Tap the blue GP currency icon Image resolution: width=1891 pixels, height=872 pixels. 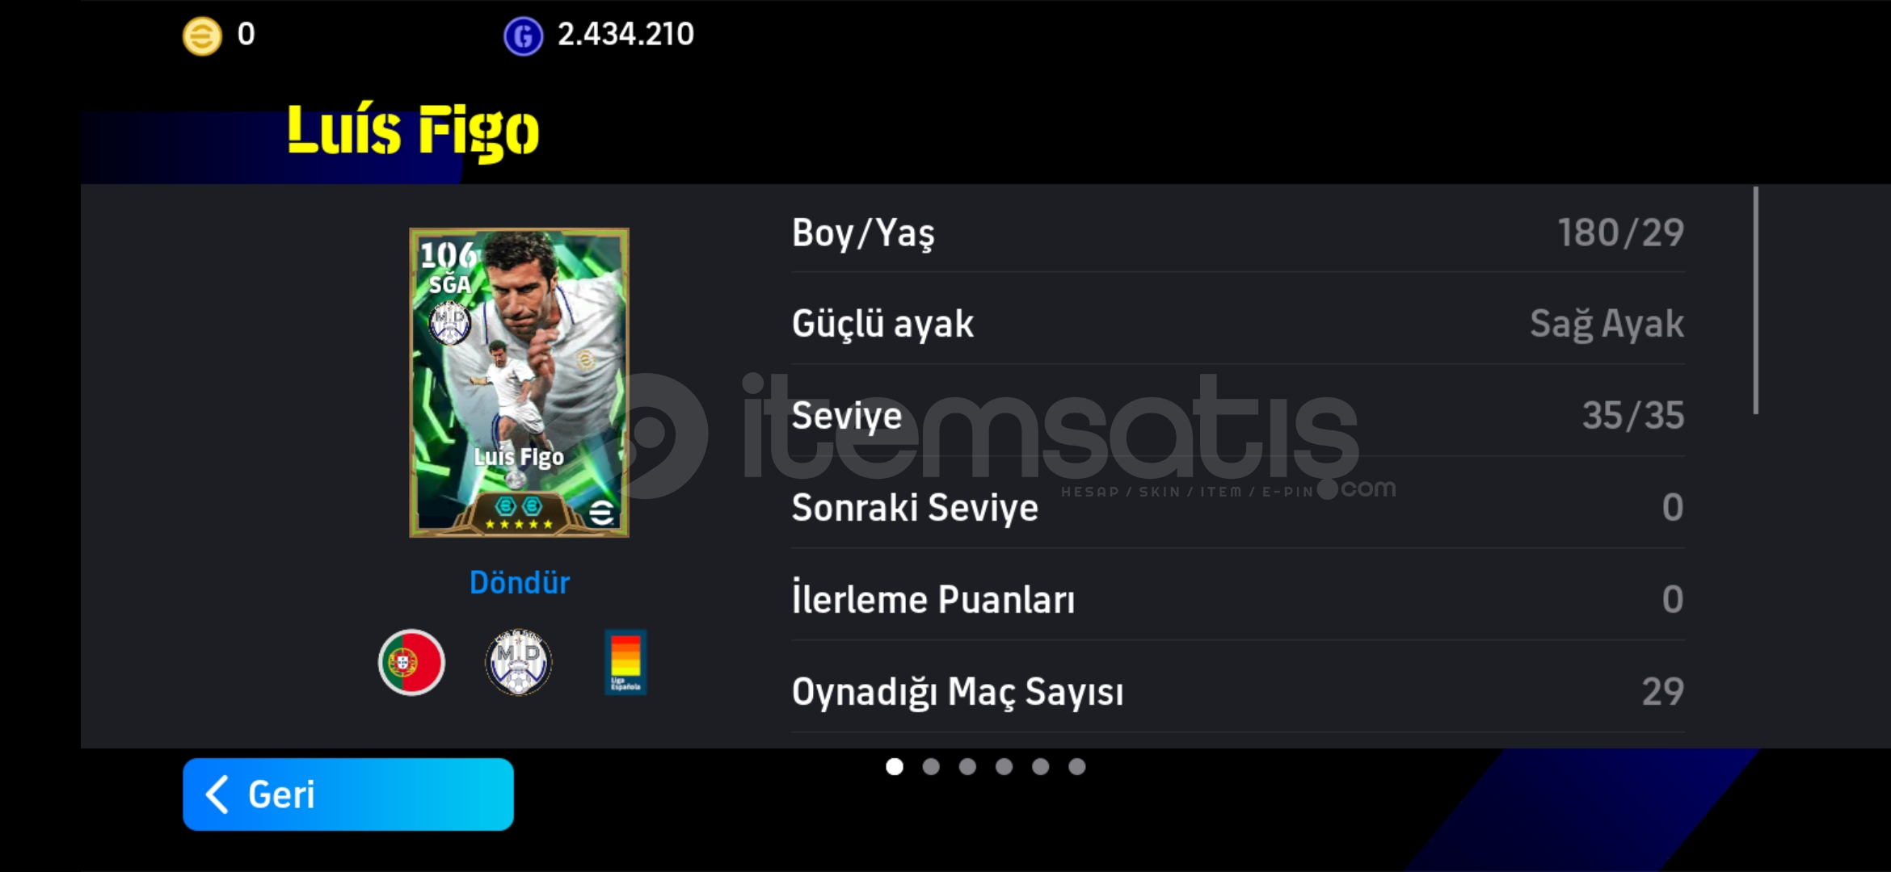point(523,36)
